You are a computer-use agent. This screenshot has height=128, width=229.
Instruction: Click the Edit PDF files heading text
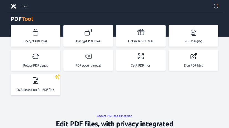tap(114, 124)
